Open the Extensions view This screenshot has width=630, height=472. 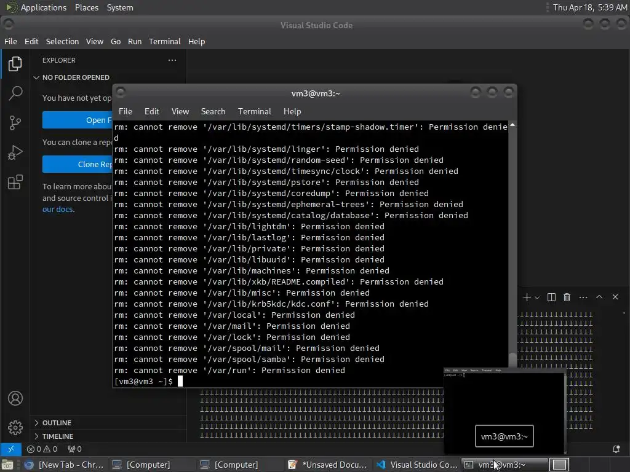coord(15,182)
